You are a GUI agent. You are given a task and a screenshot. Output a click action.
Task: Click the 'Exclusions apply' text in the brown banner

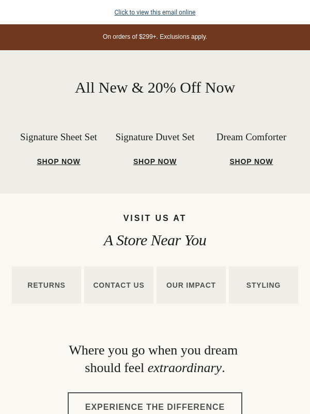(184, 37)
